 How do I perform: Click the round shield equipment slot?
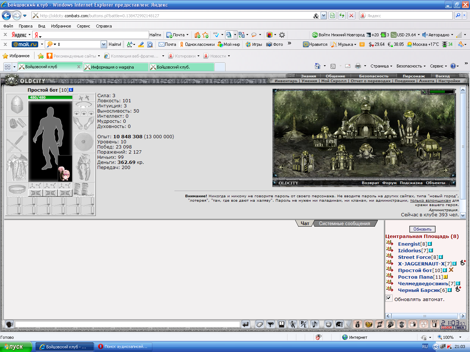pyautogui.click(x=84, y=142)
